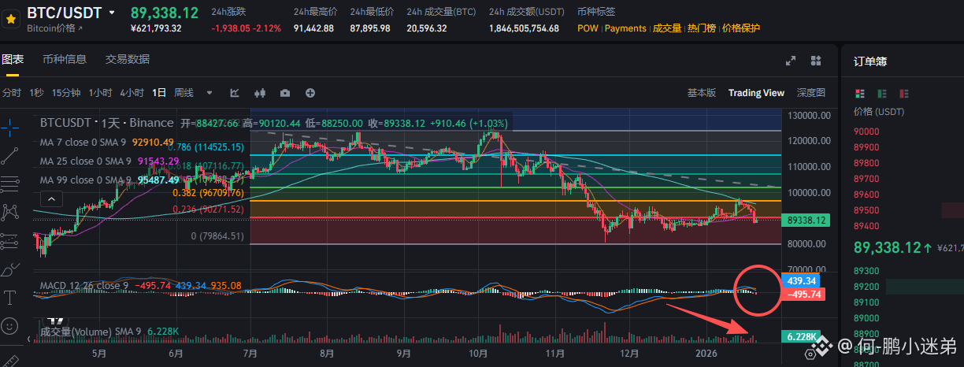This screenshot has height=367, width=964.
Task: Expand the chart to fullscreen
Action: click(x=791, y=61)
